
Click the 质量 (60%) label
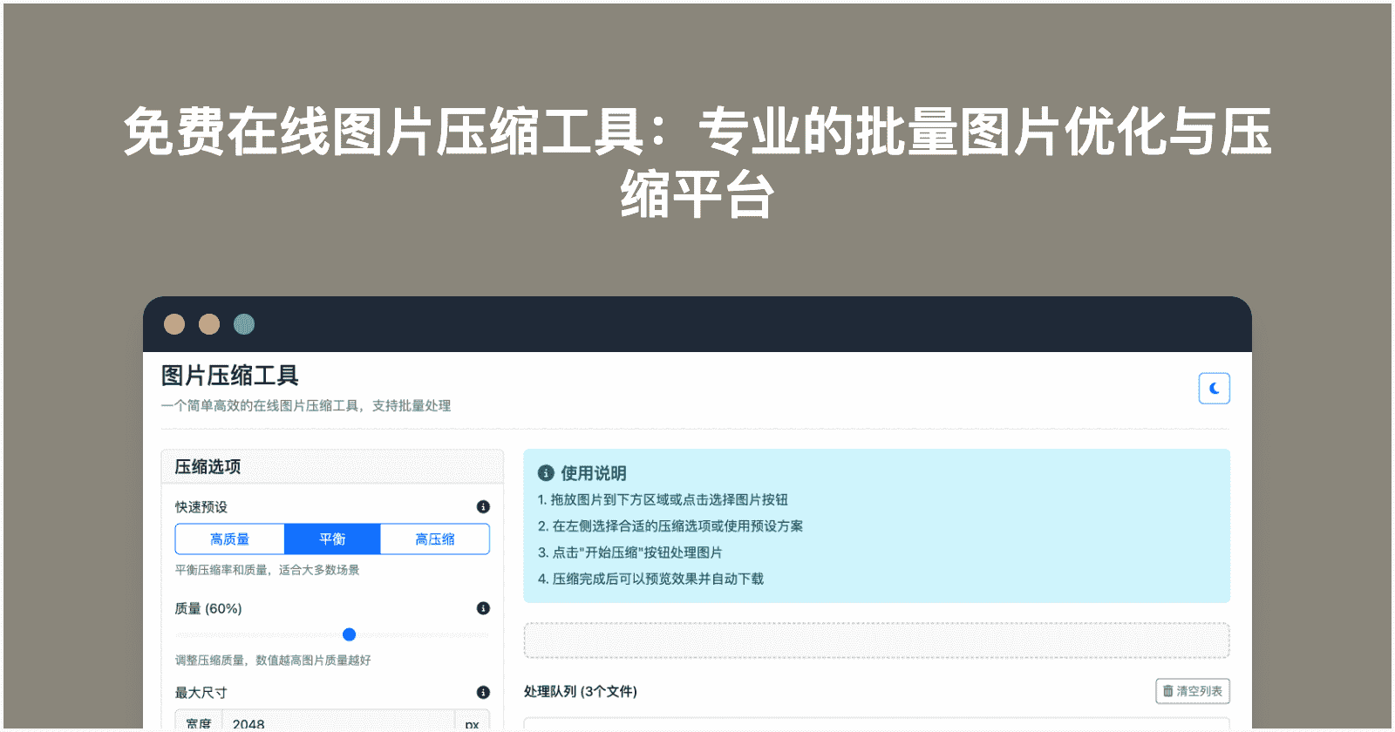208,608
